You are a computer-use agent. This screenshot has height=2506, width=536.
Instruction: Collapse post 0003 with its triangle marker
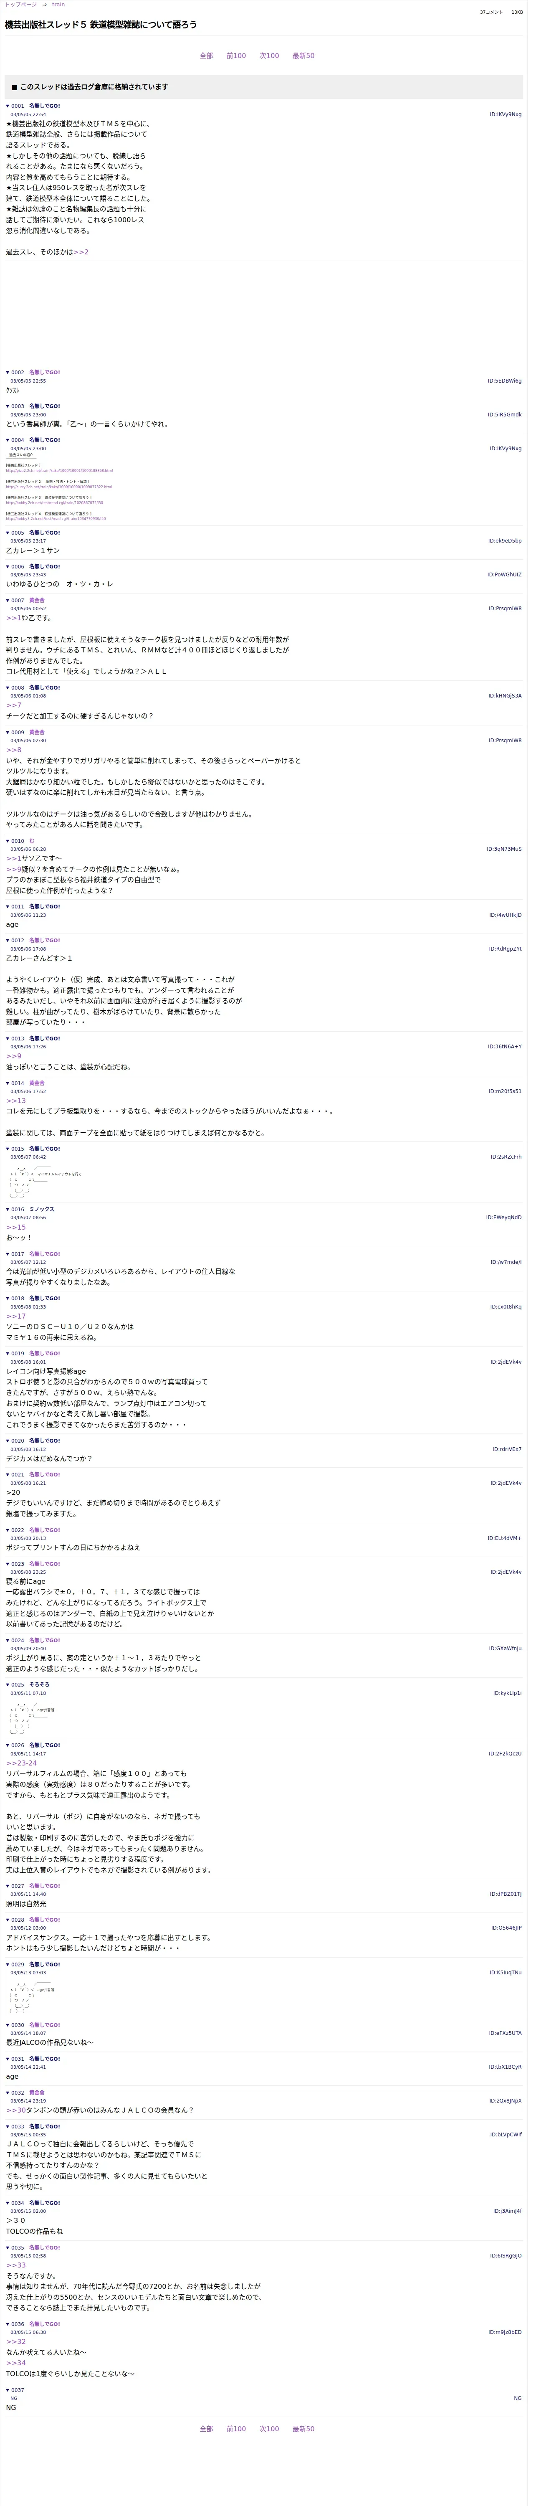8,407
